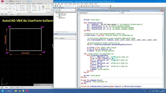Choose the Scale command in Modify panel
This screenshot has width=166, height=93.
(28, 10)
